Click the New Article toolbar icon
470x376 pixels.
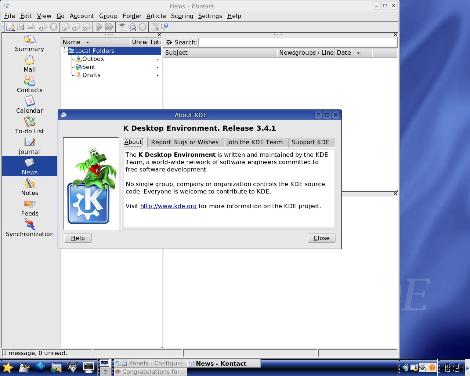(10, 27)
